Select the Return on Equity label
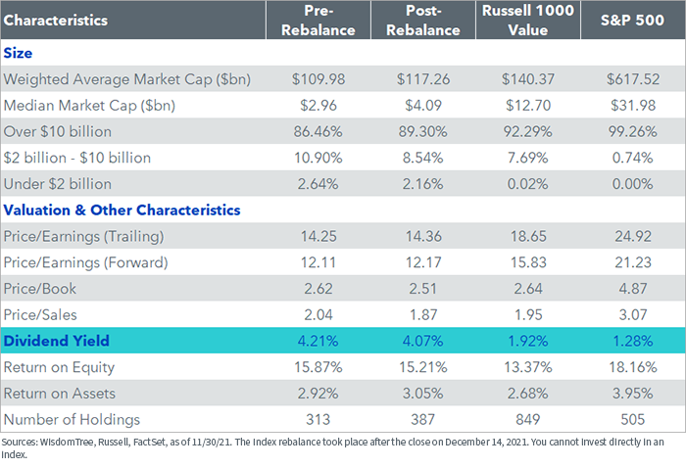 pos(59,367)
